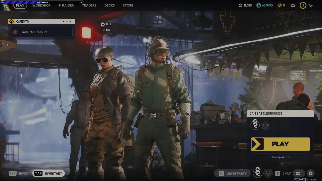This screenshot has width=322, height=181.
Task: Click the coin currency icon beside 11,310
Action: point(240,5)
